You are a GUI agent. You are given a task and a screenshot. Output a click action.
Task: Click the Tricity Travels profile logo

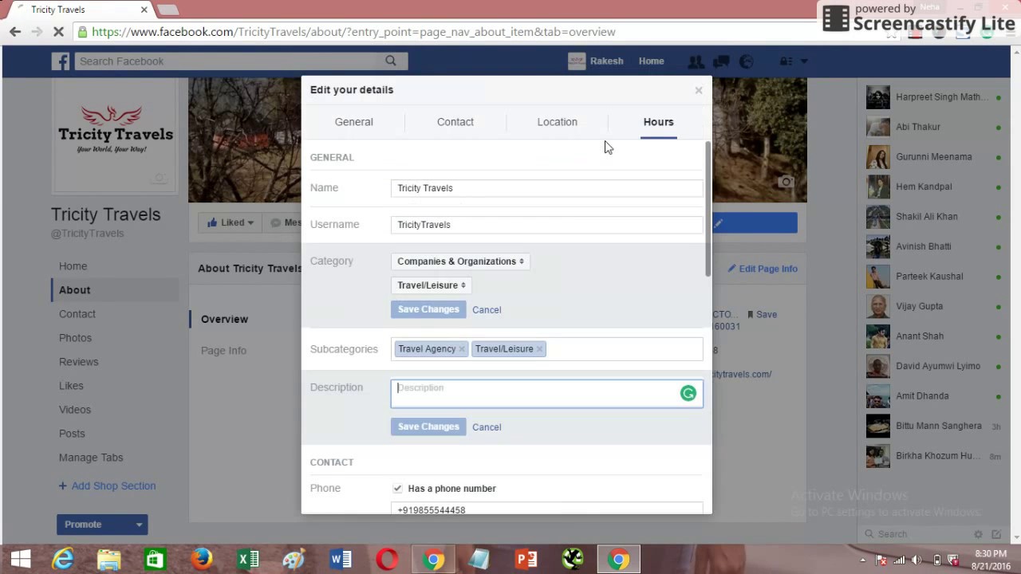(116, 136)
